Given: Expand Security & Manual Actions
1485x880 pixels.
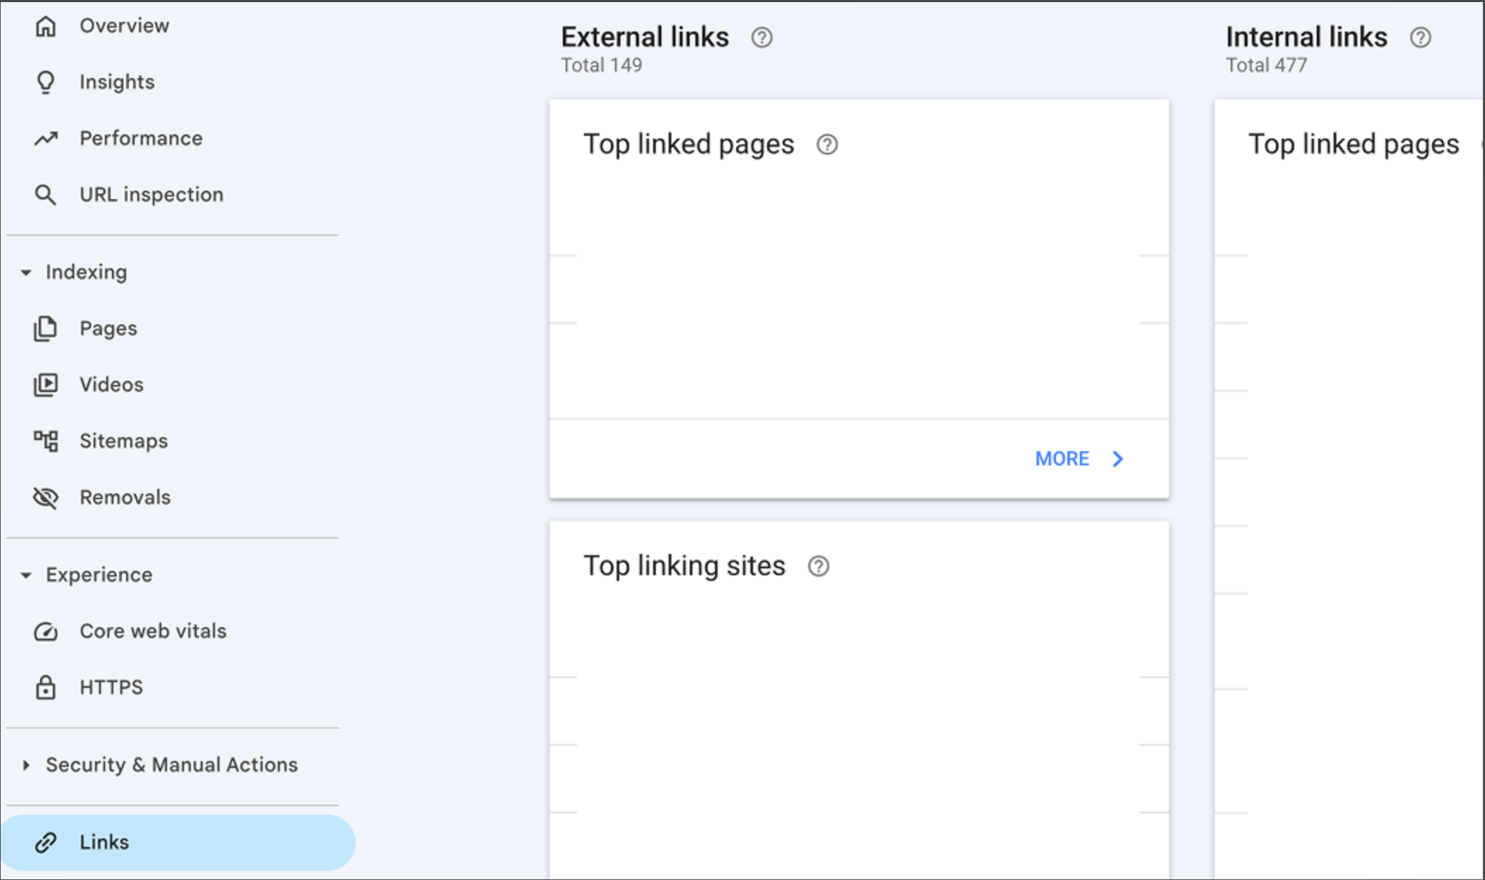Looking at the screenshot, I should click(26, 765).
